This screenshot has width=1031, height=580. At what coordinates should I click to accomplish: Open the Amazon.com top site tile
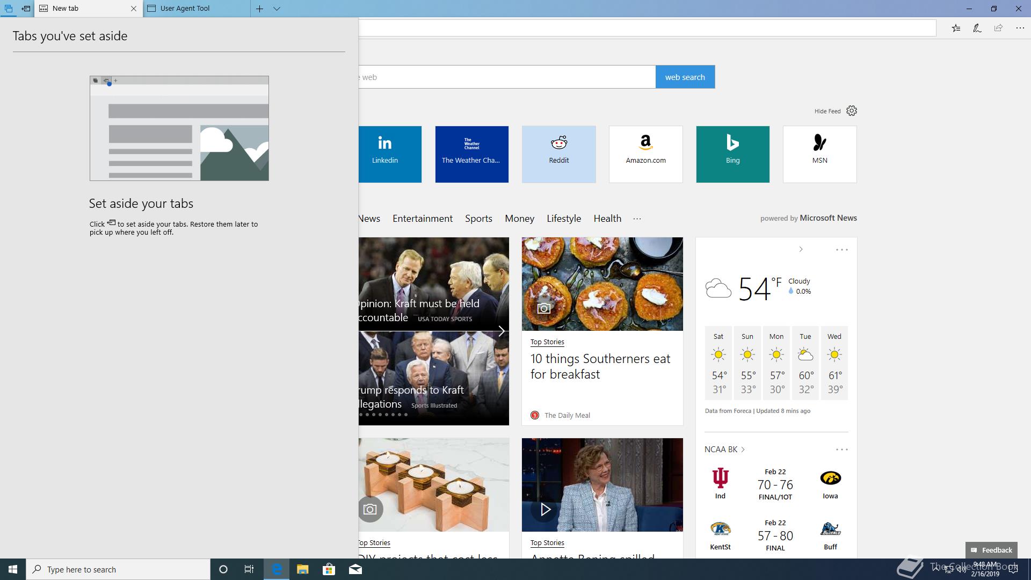[x=645, y=154]
